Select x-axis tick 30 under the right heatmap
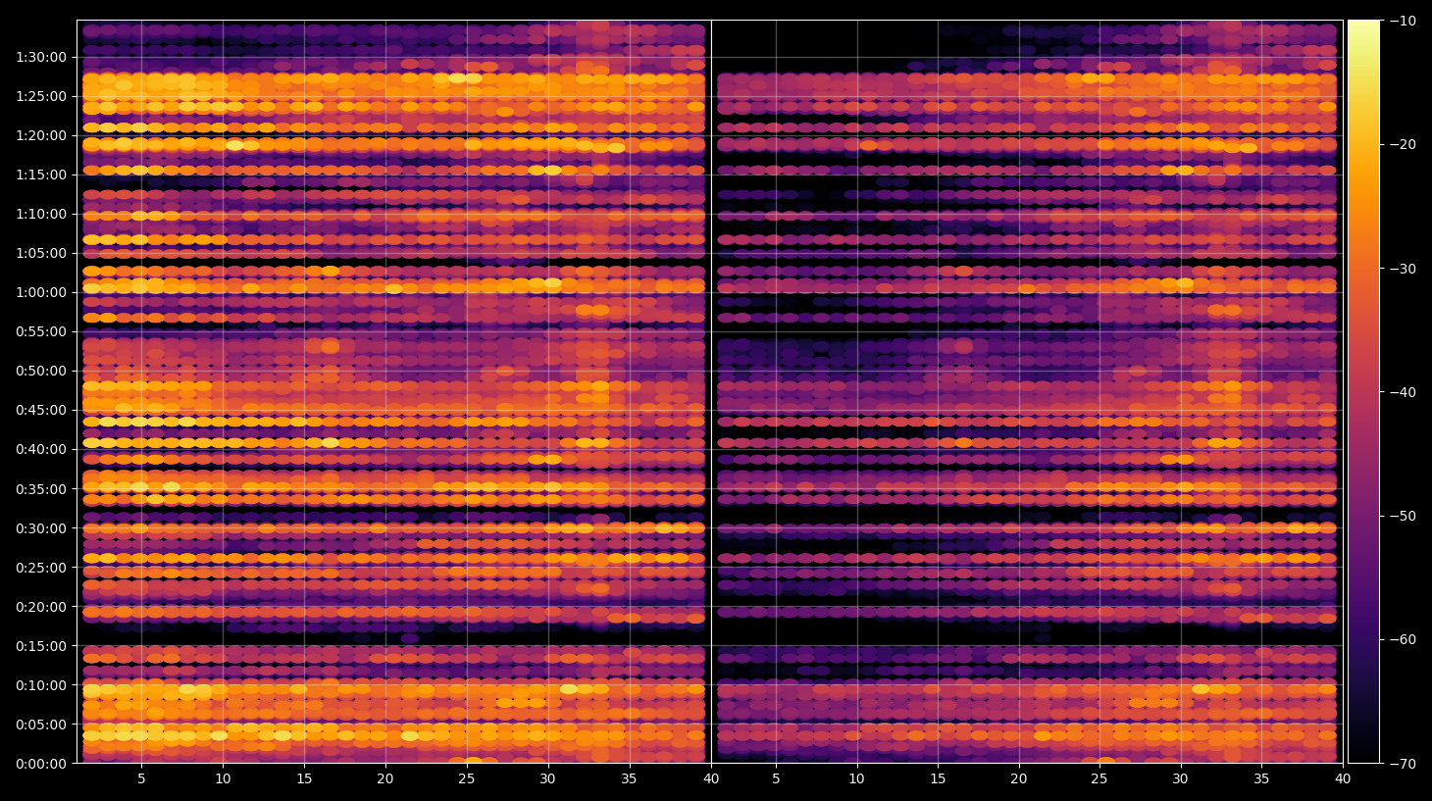Viewport: 1432px width, 801px height. [1180, 779]
